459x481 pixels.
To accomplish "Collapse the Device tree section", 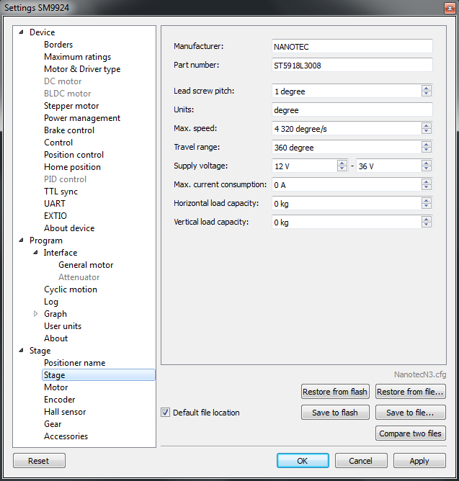I will point(22,32).
